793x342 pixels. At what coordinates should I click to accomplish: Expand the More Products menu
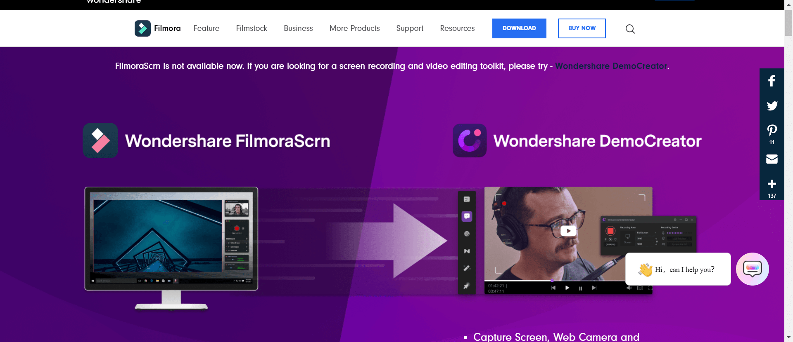point(355,28)
